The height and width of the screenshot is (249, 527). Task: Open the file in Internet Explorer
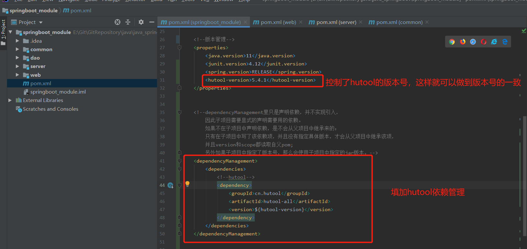click(494, 42)
